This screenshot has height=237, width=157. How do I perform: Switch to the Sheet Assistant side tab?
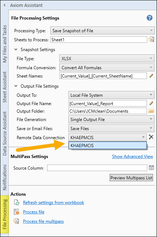[5, 87]
